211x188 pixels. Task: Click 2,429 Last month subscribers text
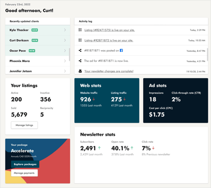[91, 154]
